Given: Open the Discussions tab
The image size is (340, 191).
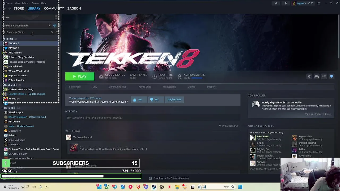Looking at the screenshot, I should pyautogui.click(x=169, y=87).
